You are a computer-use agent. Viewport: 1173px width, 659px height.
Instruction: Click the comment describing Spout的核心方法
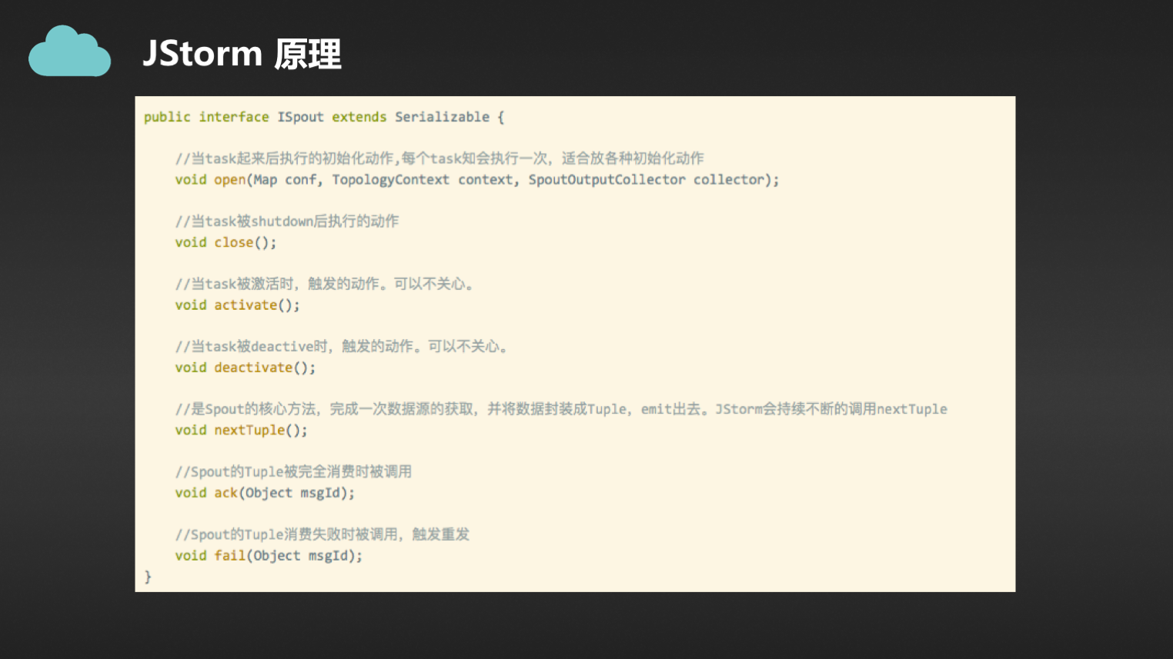tap(561, 409)
